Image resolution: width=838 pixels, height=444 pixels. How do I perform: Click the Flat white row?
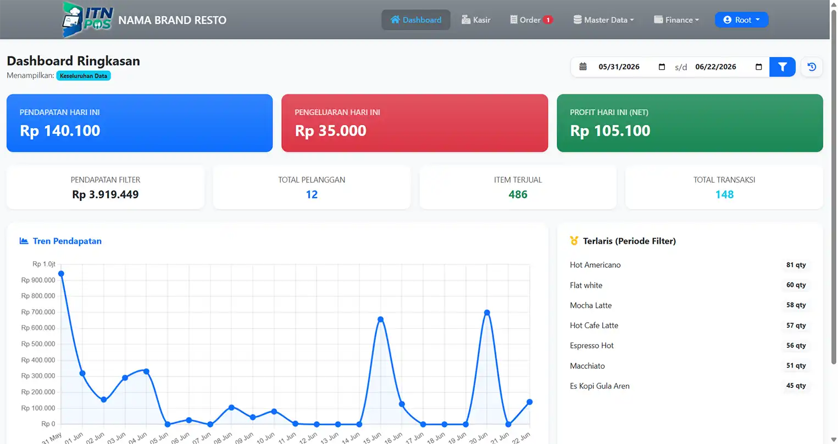690,285
